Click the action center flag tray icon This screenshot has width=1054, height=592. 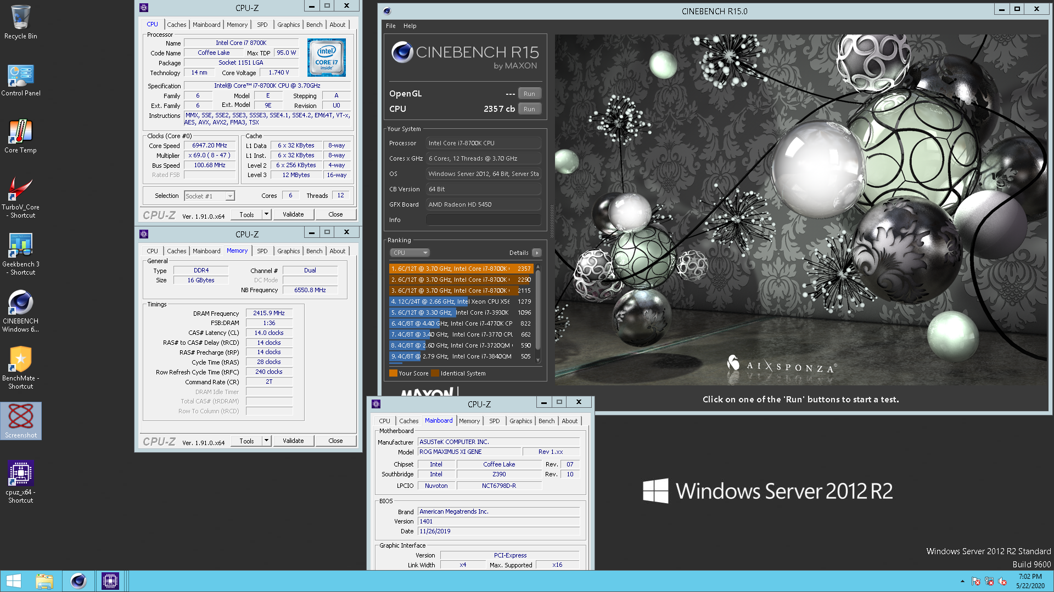coord(976,581)
